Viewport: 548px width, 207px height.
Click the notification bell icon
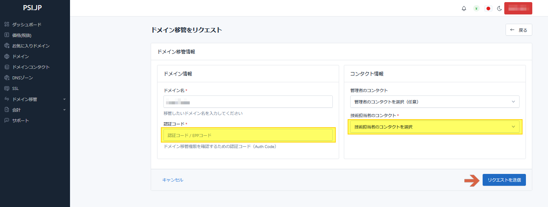464,8
